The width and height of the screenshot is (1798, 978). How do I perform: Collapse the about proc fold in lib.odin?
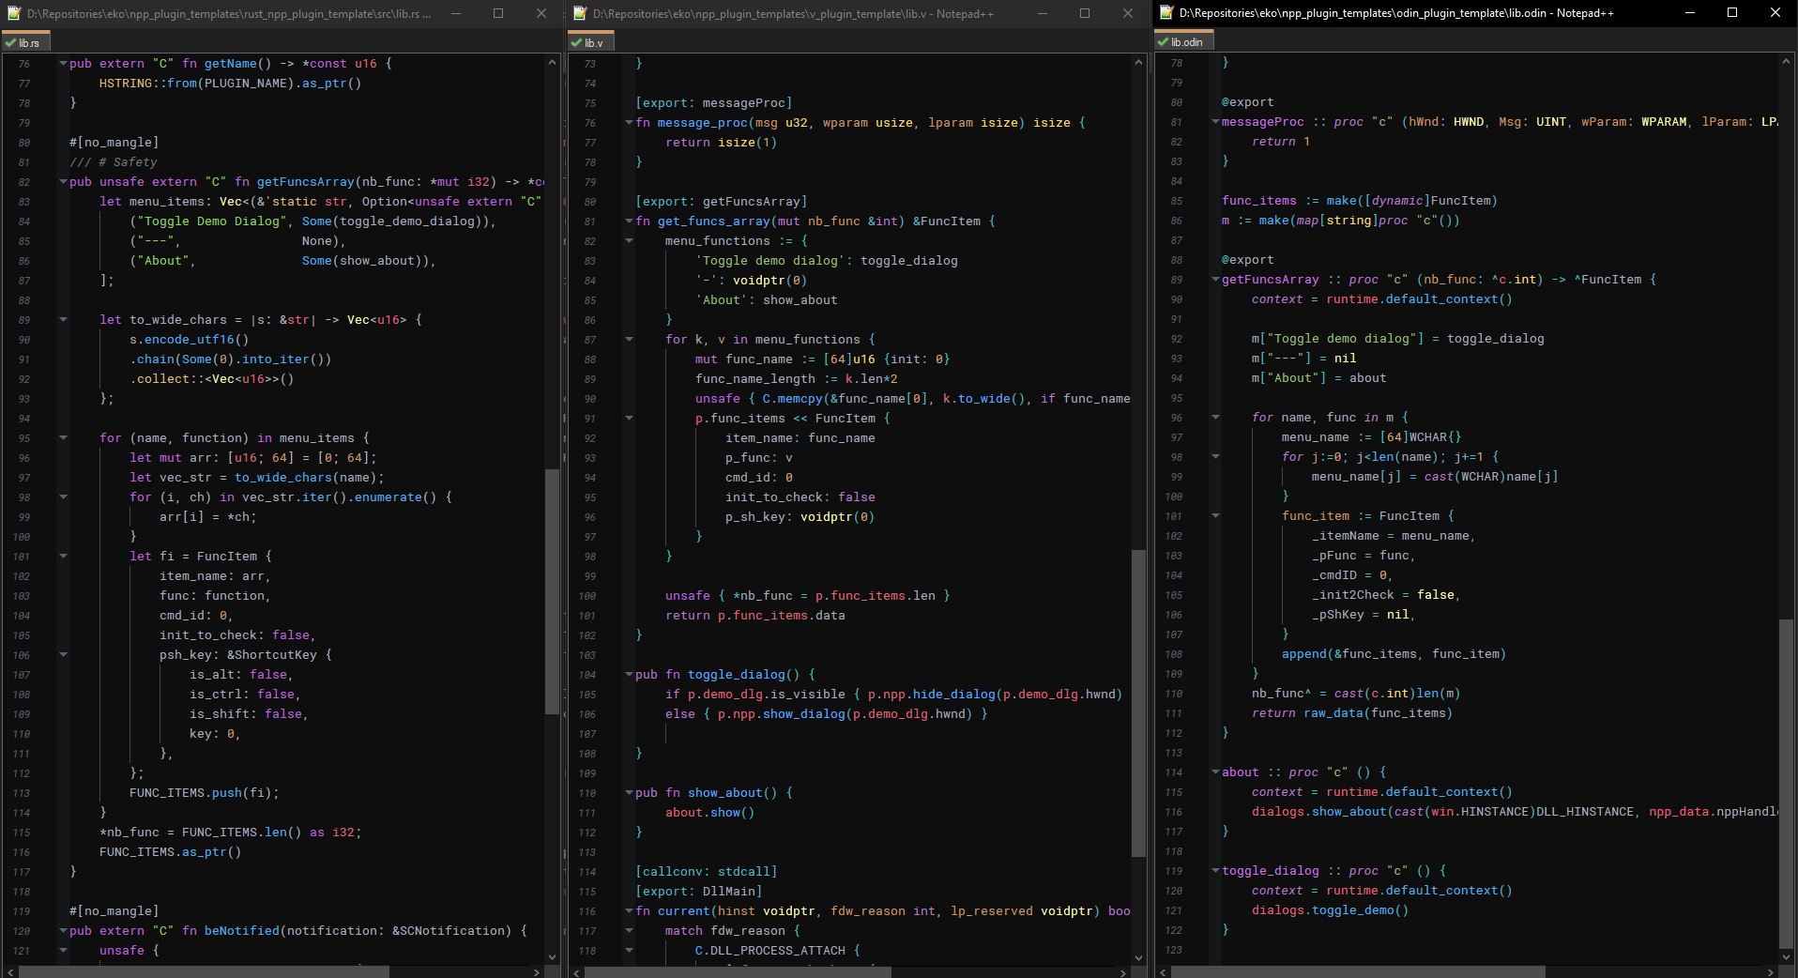click(1215, 772)
